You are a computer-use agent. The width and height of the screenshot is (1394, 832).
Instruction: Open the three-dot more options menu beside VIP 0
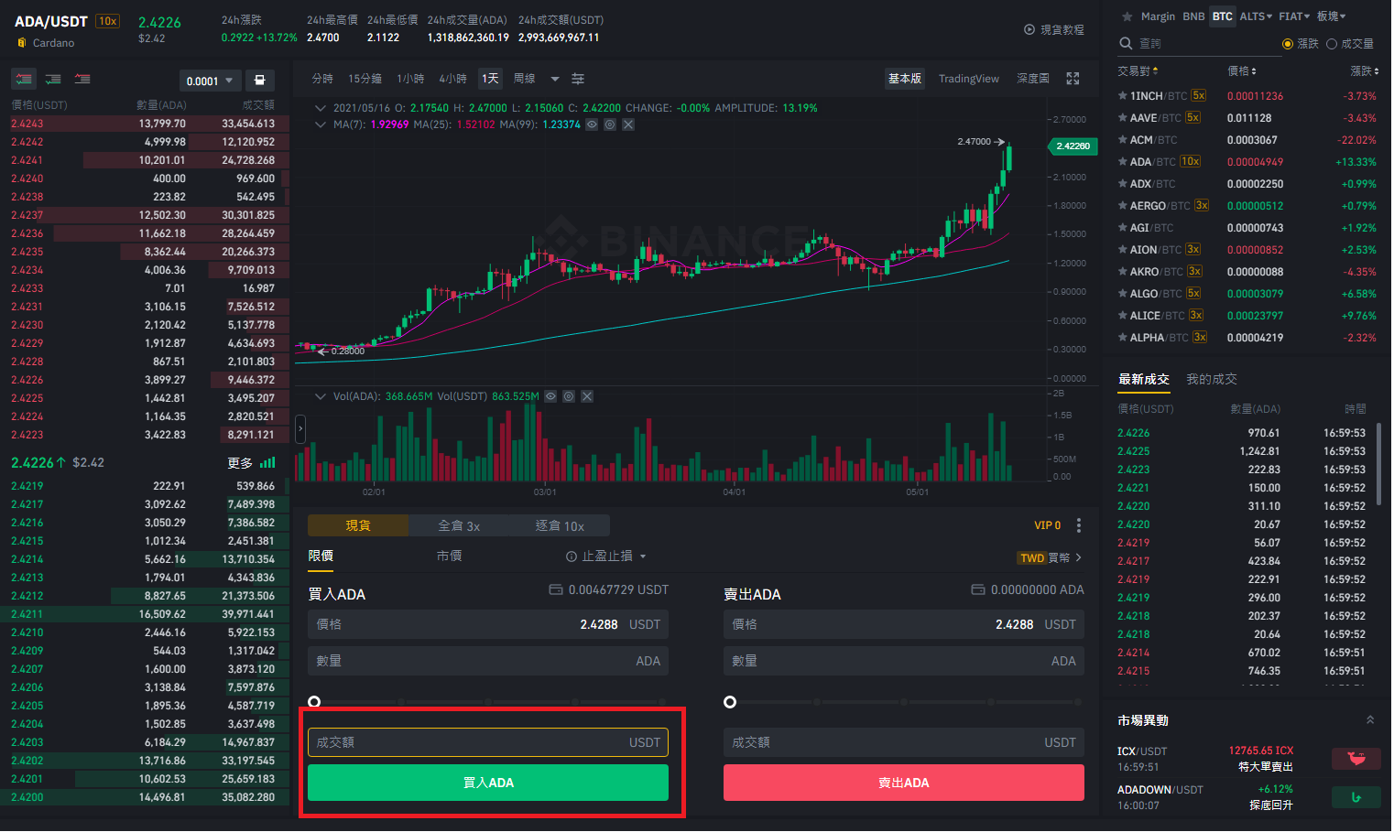(1079, 525)
